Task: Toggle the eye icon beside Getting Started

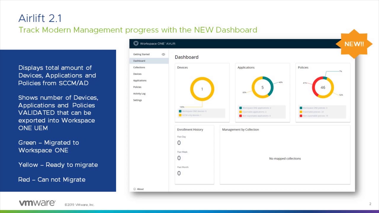Action: [163, 54]
